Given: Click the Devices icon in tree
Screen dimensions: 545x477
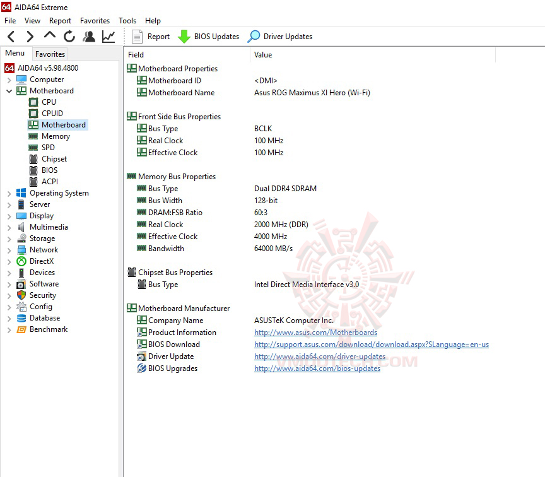Looking at the screenshot, I should 21,273.
